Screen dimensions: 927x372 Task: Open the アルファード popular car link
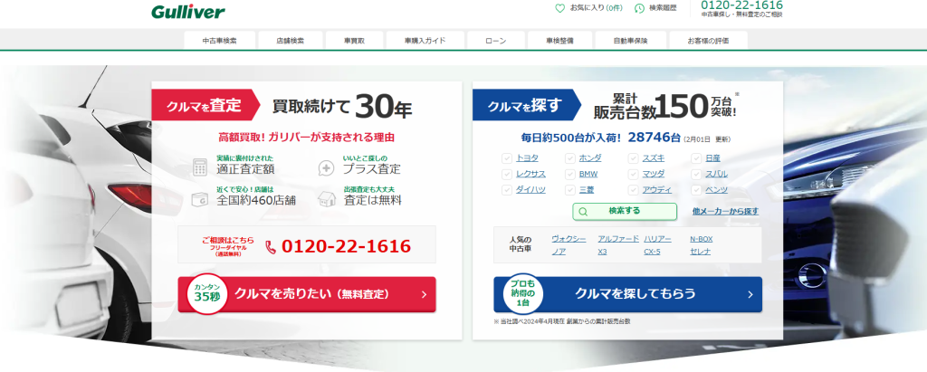point(618,239)
